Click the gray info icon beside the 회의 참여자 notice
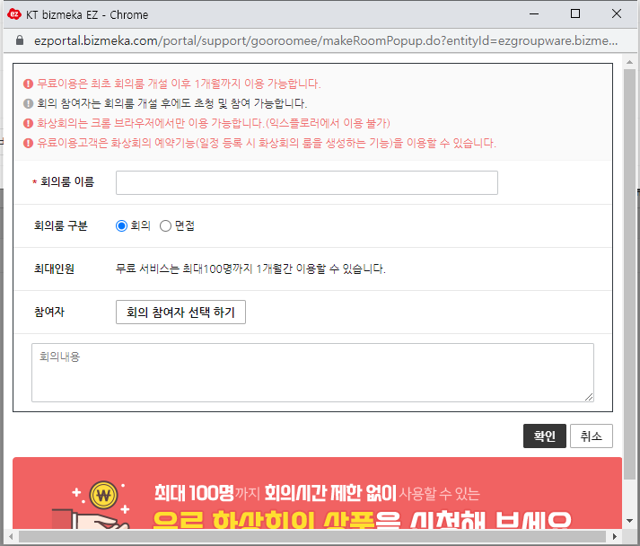Screen dimensions: 640x546 point(29,103)
